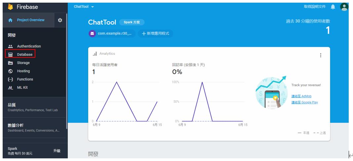Open Project Overview home icon
This screenshot has height=161, width=353.
click(x=10, y=20)
